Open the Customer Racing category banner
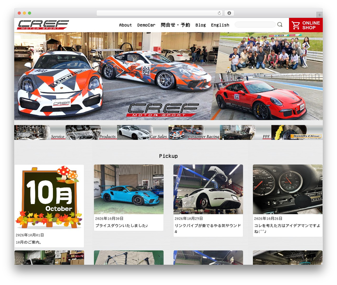Viewport: 337px width, 285px height. (x=194, y=132)
